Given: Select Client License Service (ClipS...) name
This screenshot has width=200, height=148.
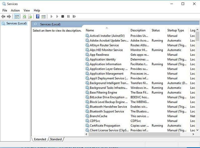Looking at the screenshot, I should coord(109,130).
